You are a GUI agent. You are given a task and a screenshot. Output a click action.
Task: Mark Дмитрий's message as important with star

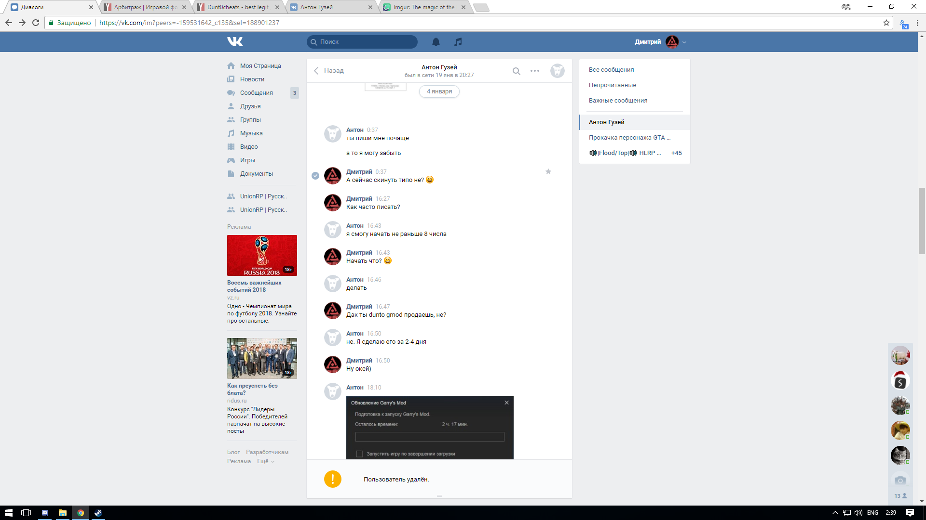pyautogui.click(x=548, y=171)
